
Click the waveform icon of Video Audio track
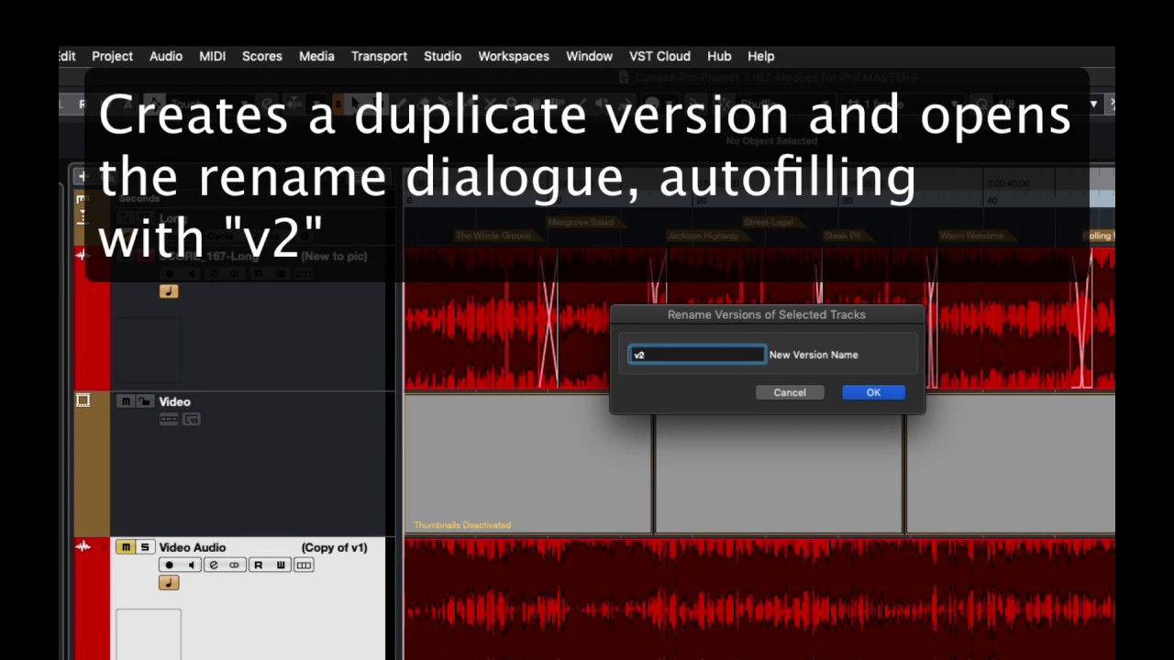(x=83, y=547)
